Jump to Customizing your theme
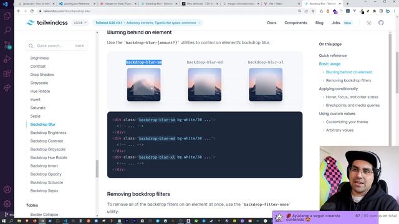The image size is (399, 224). 347,122
